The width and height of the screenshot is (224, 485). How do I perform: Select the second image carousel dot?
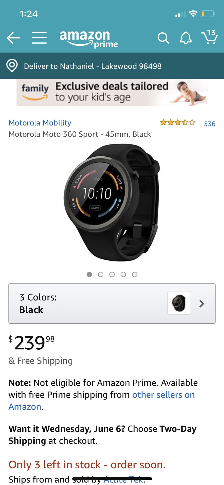101,274
